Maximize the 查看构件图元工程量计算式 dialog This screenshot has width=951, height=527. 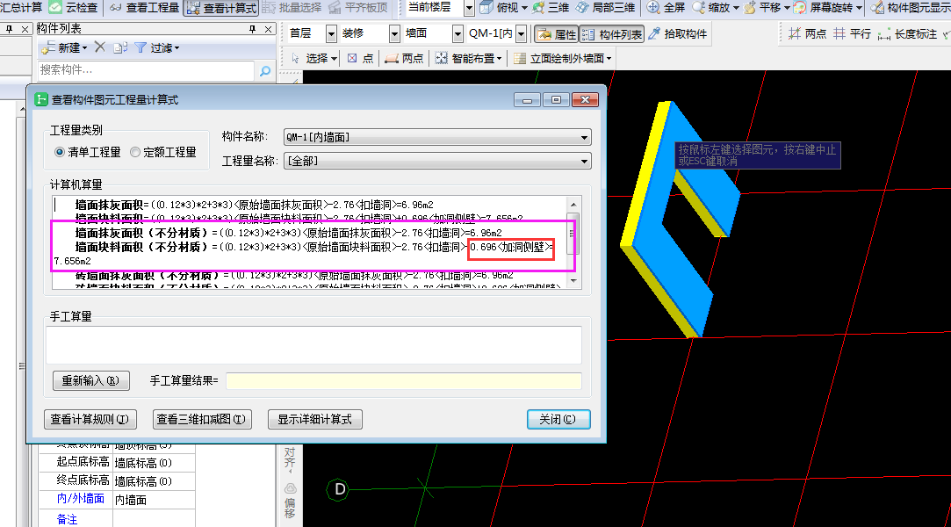(556, 100)
